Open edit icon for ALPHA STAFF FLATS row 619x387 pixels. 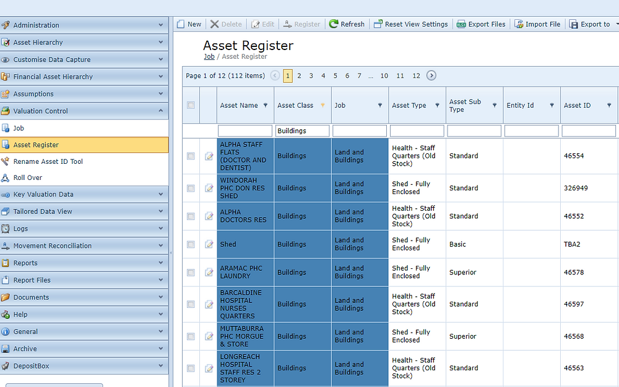click(x=209, y=156)
